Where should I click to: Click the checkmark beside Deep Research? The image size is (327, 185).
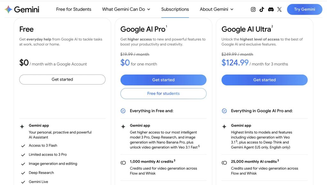[23, 173]
